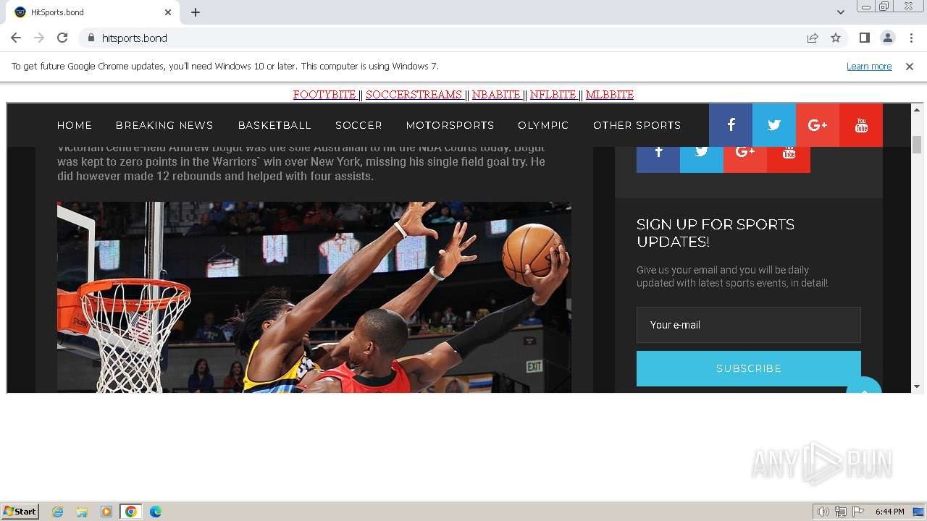Dismiss the Chrome update notification bar
Viewport: 927px width, 521px height.
coord(910,67)
